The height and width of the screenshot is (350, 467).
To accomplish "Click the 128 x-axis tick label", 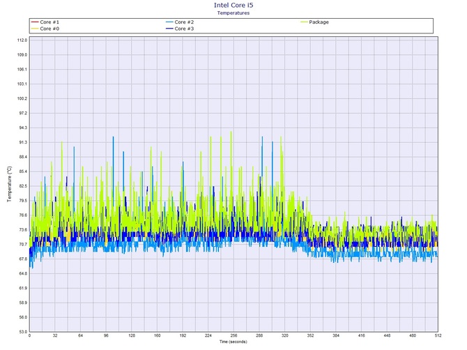I will click(132, 335).
